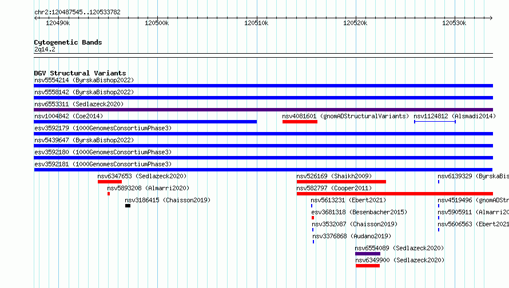Click the black nsv3186415 variant block
The image size is (509, 288).
[128, 206]
